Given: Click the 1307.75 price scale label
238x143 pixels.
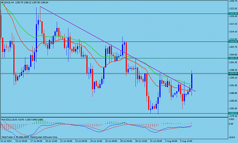Looking at the screenshot, I should 233,47.
